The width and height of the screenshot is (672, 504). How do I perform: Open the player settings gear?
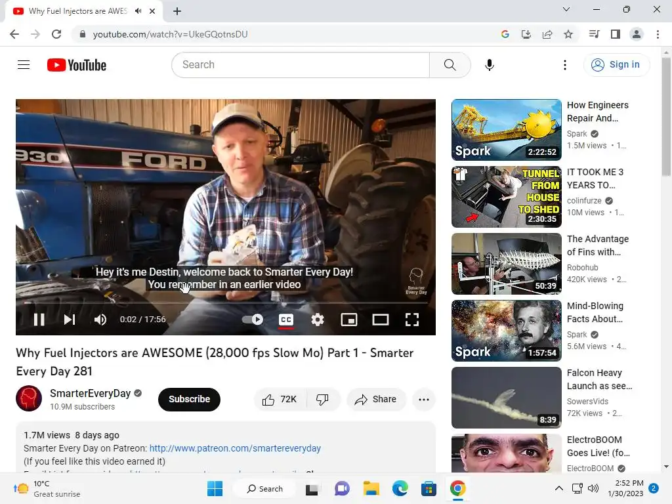pos(318,320)
